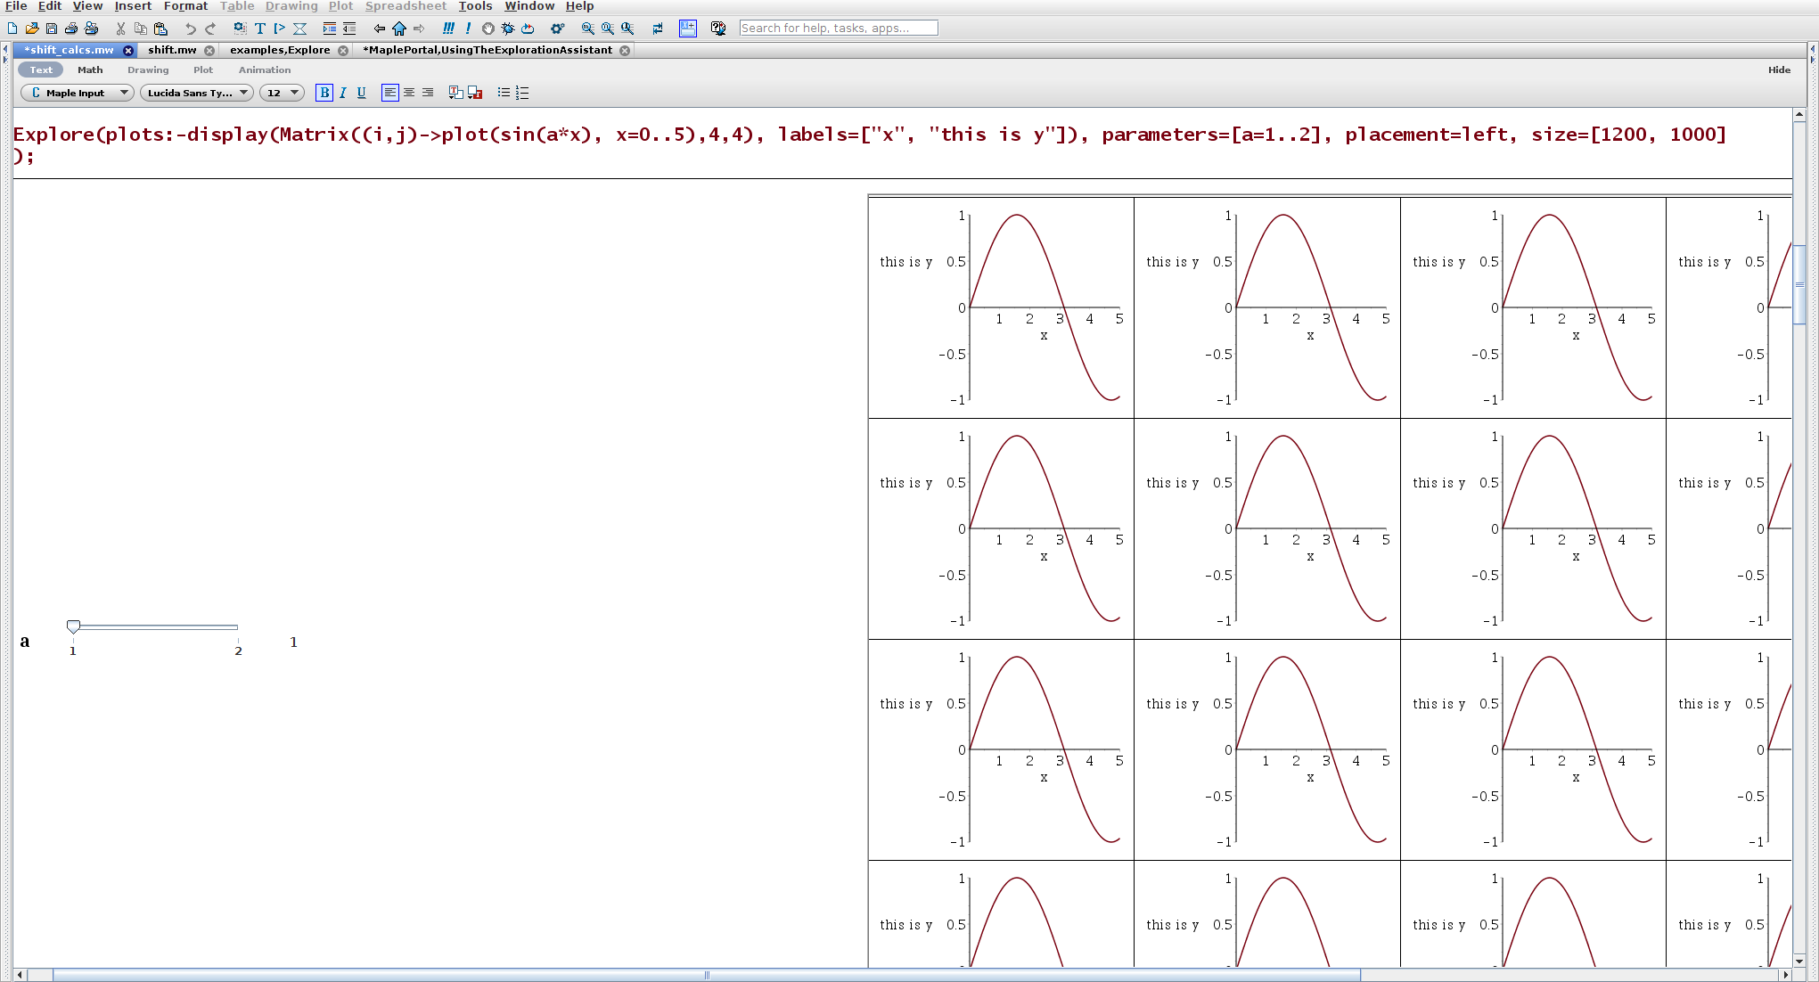Click the vertical scrollbar thumb
The height and width of the screenshot is (982, 1819).
click(x=1799, y=284)
